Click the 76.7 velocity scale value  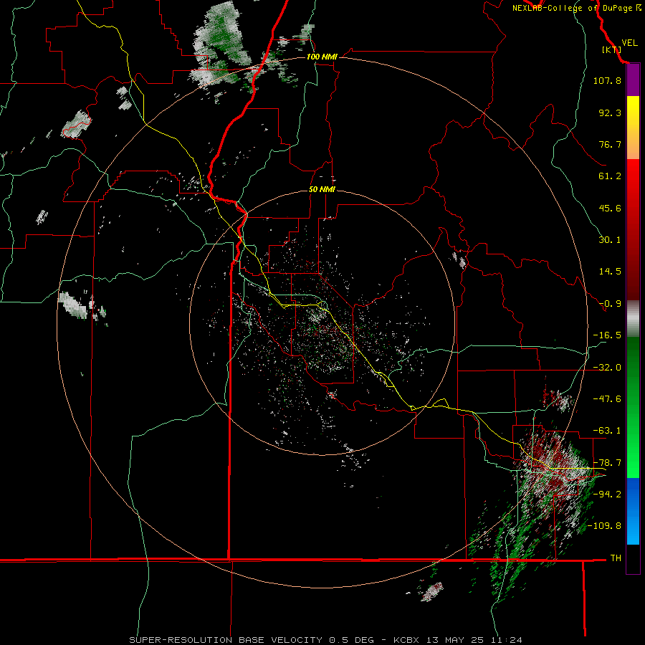[x=610, y=144]
